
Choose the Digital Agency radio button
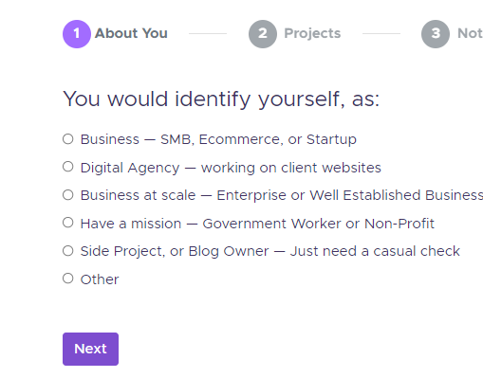click(68, 167)
